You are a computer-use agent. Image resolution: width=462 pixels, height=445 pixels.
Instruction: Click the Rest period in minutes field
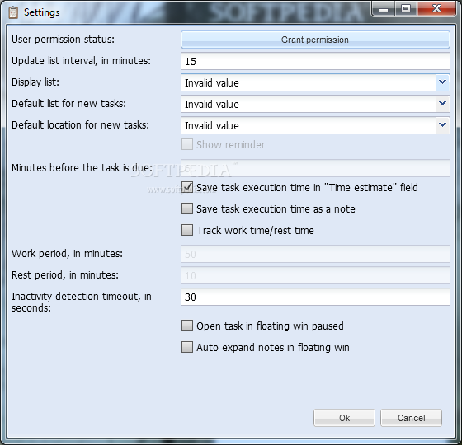315,275
